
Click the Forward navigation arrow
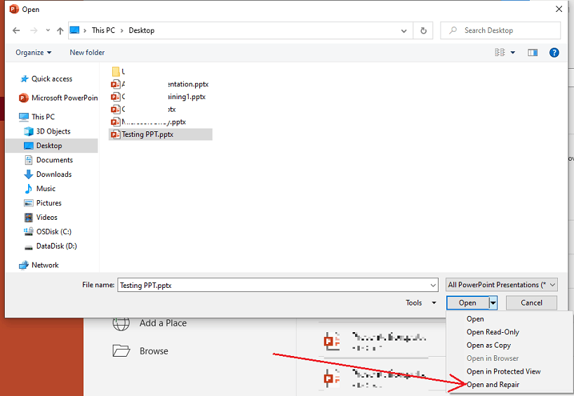[34, 31]
